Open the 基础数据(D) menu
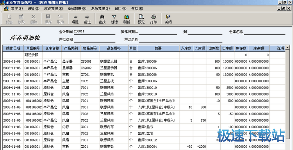 pos(77,9)
